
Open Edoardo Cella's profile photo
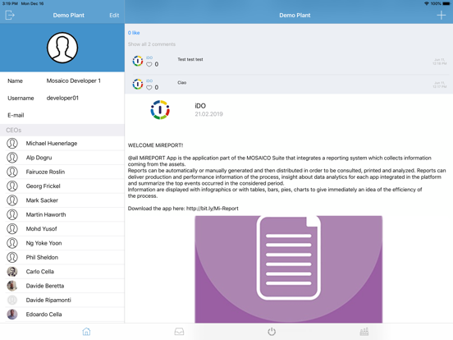[12, 315]
